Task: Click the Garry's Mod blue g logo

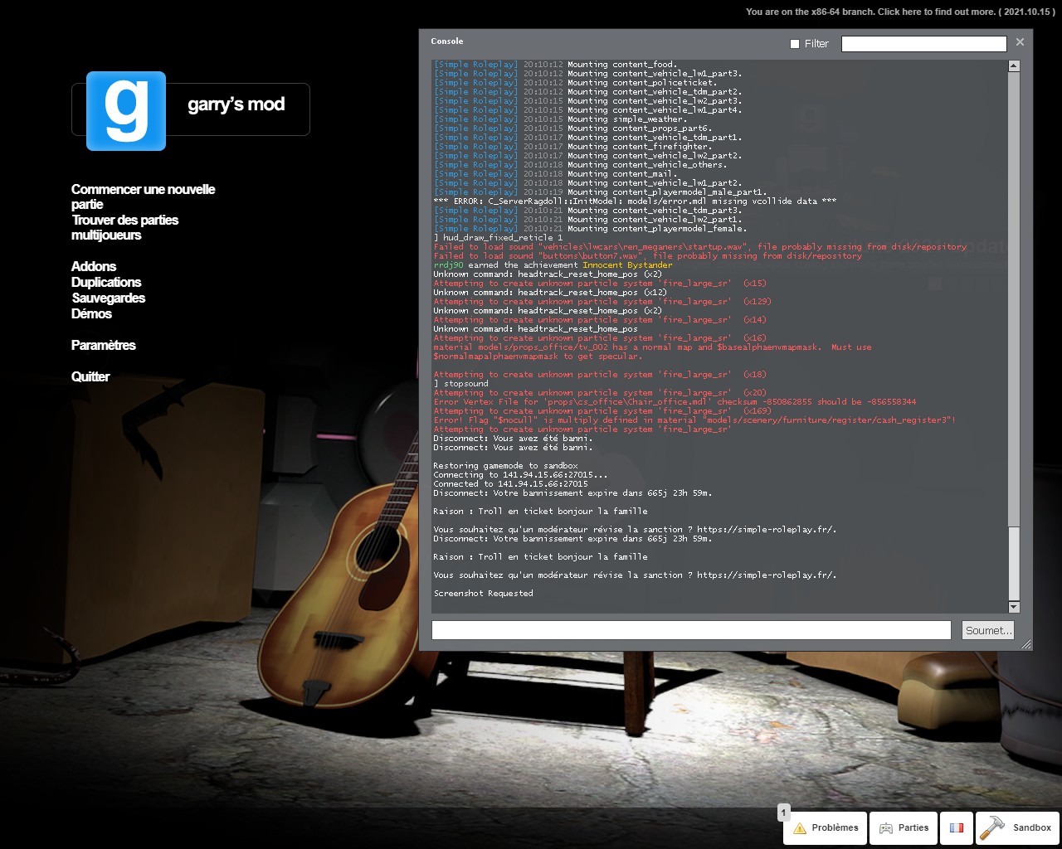Action: click(126, 111)
